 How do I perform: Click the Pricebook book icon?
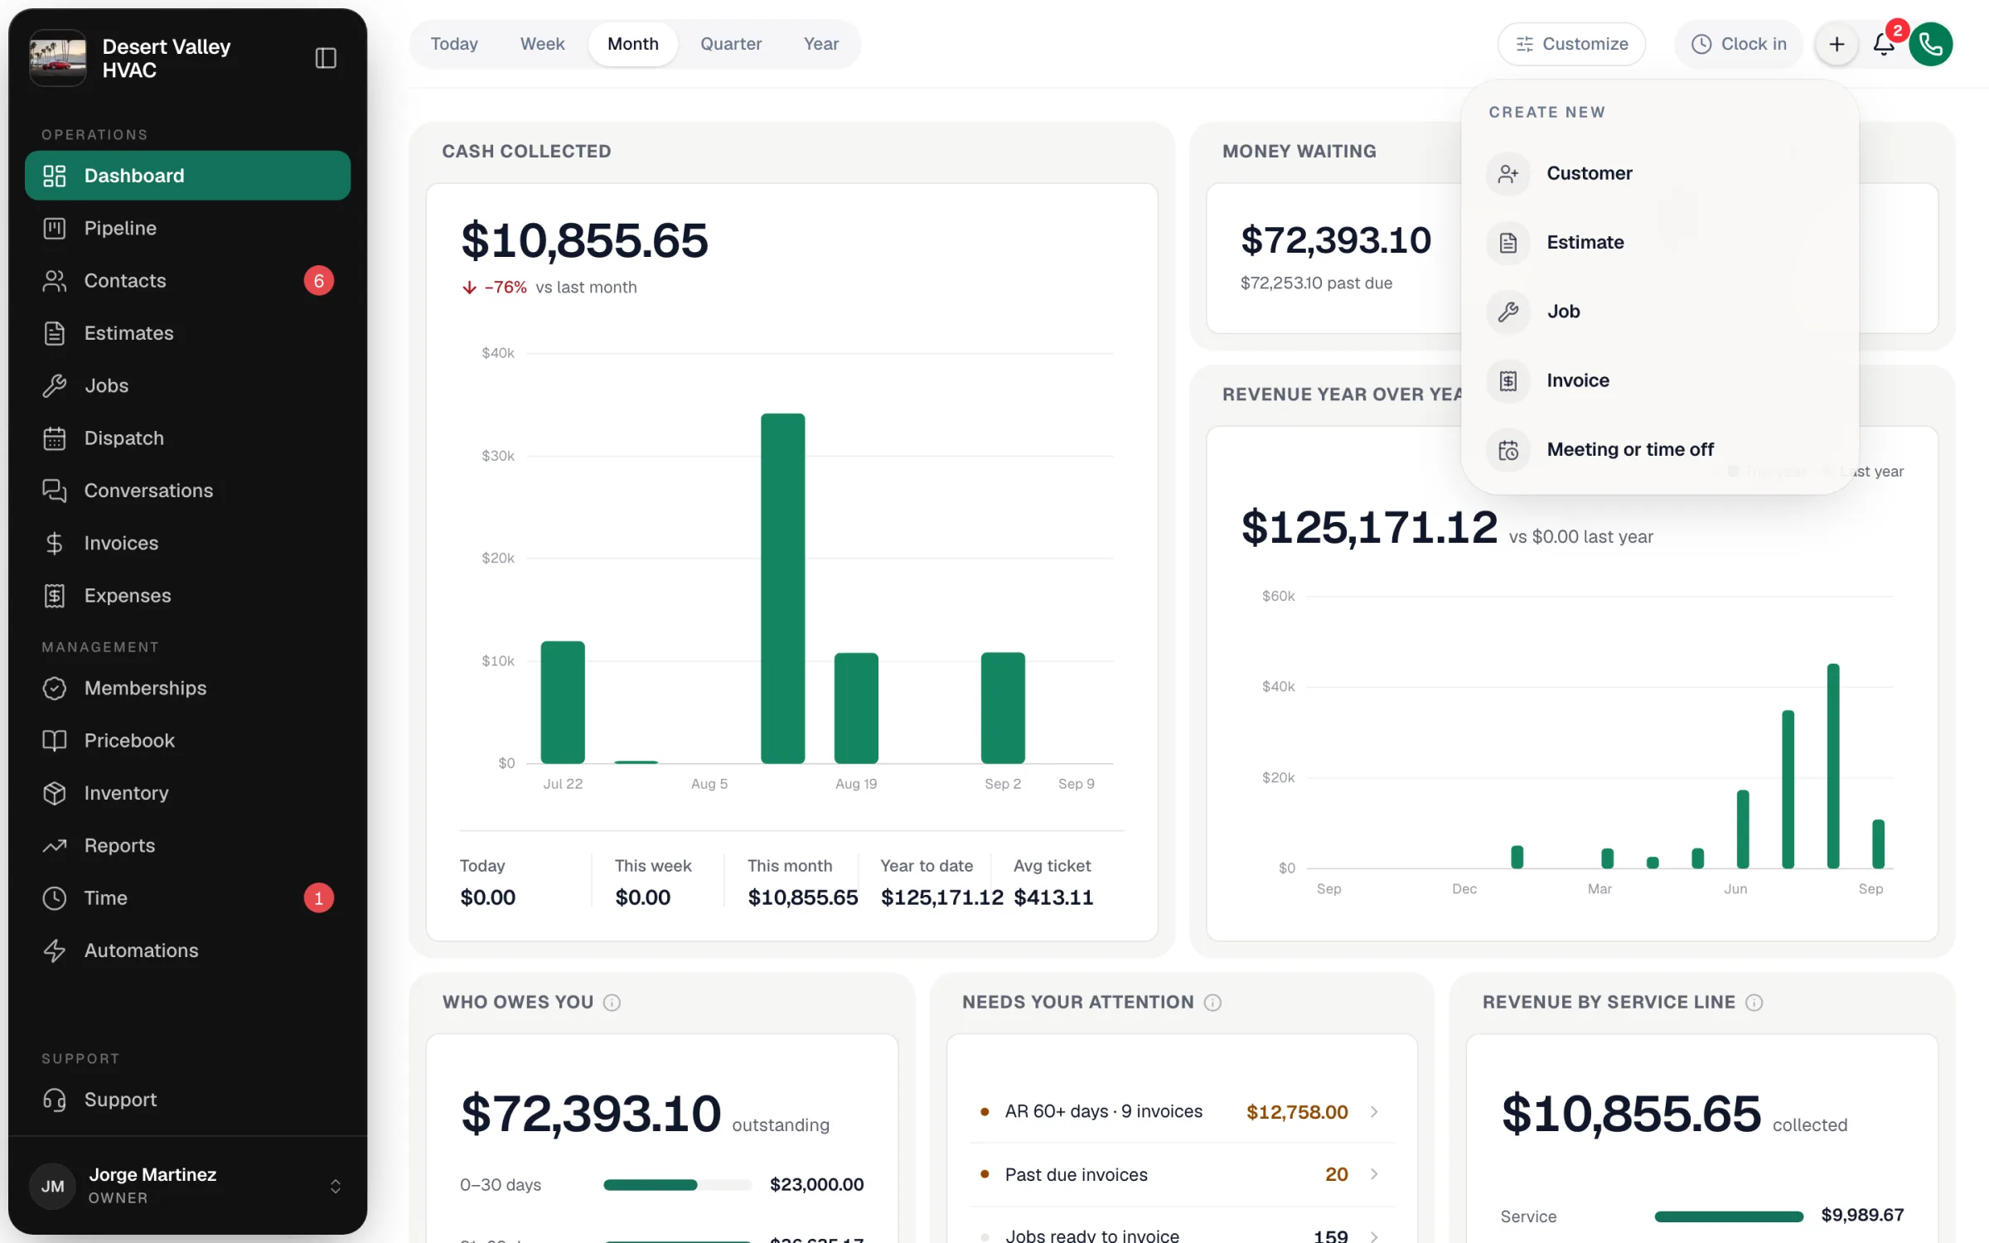point(55,741)
